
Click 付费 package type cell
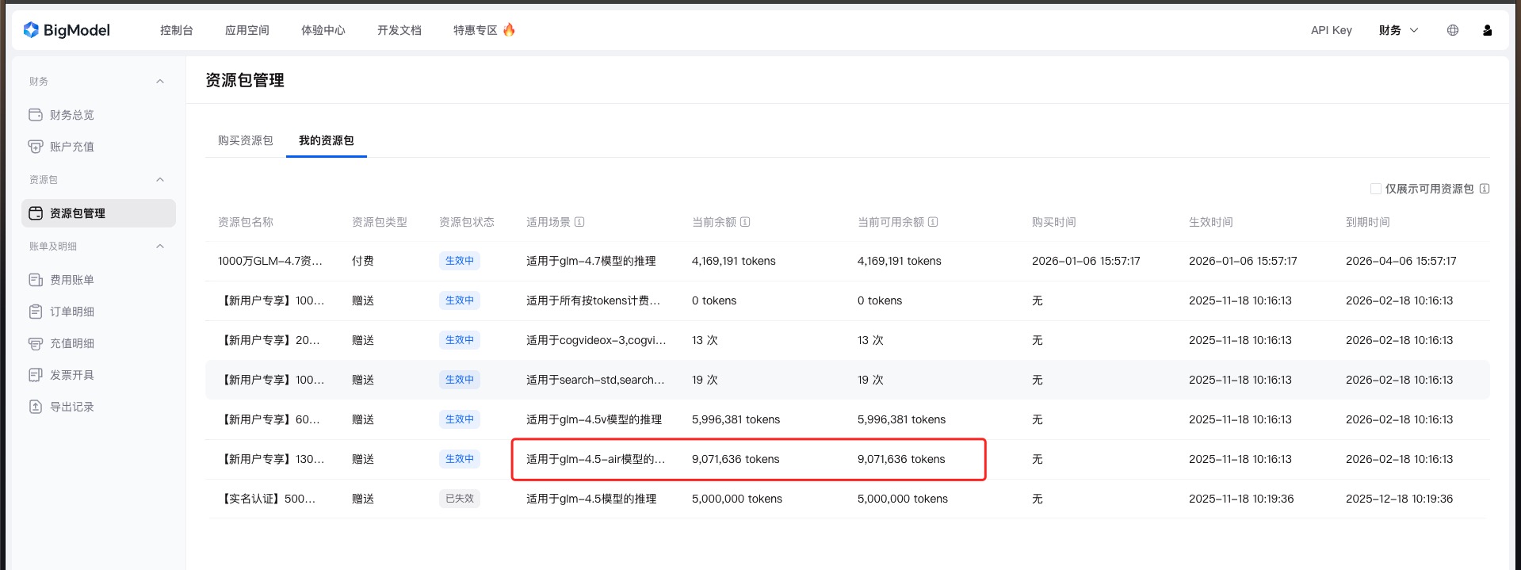click(x=363, y=261)
